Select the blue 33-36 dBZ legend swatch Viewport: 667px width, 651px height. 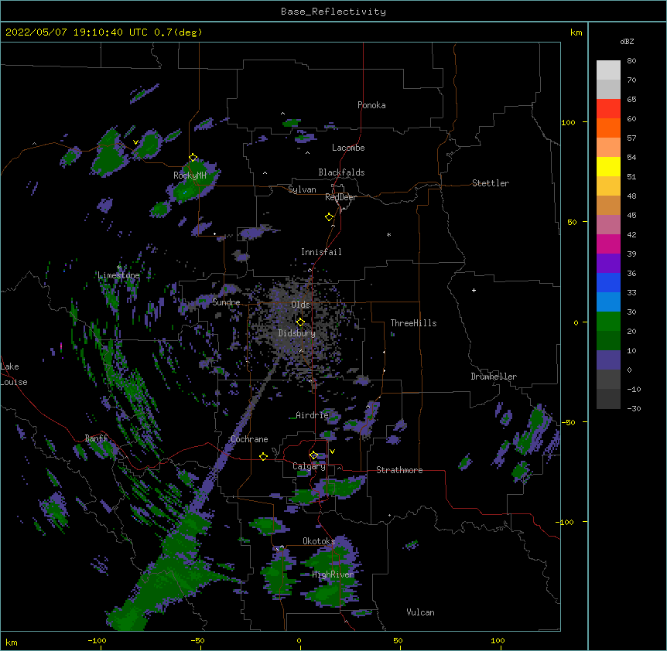(608, 282)
